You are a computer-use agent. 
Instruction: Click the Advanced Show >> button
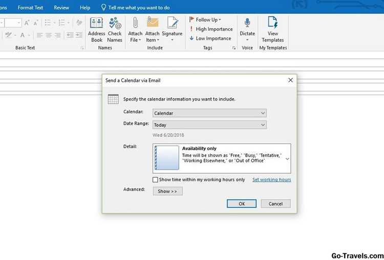(167, 191)
